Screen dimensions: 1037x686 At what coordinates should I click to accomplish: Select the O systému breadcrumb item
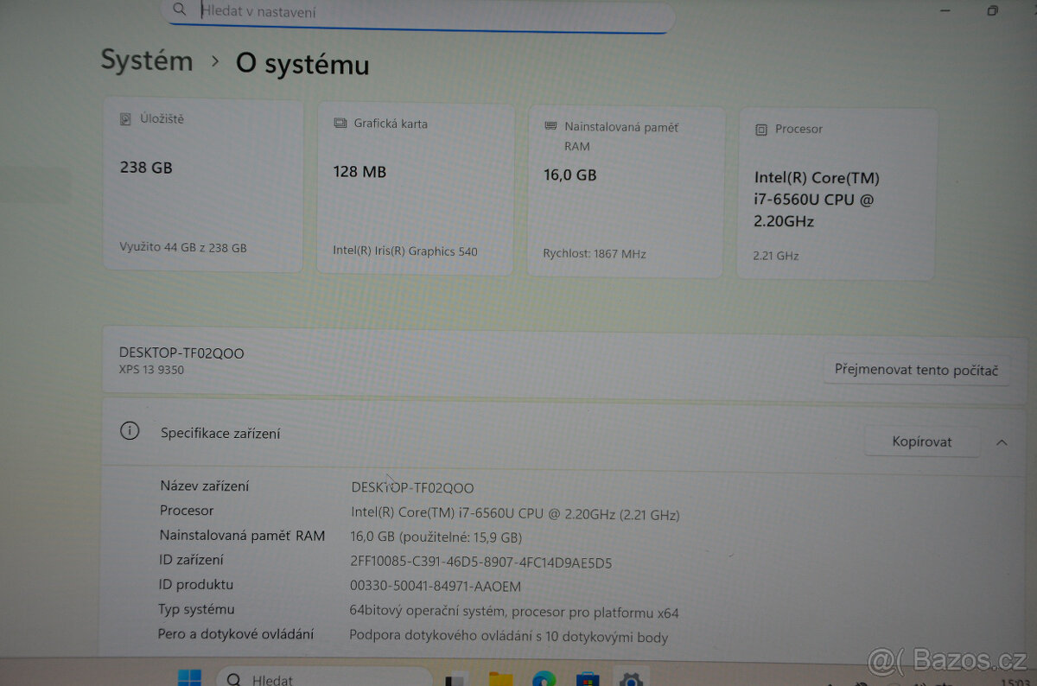302,64
